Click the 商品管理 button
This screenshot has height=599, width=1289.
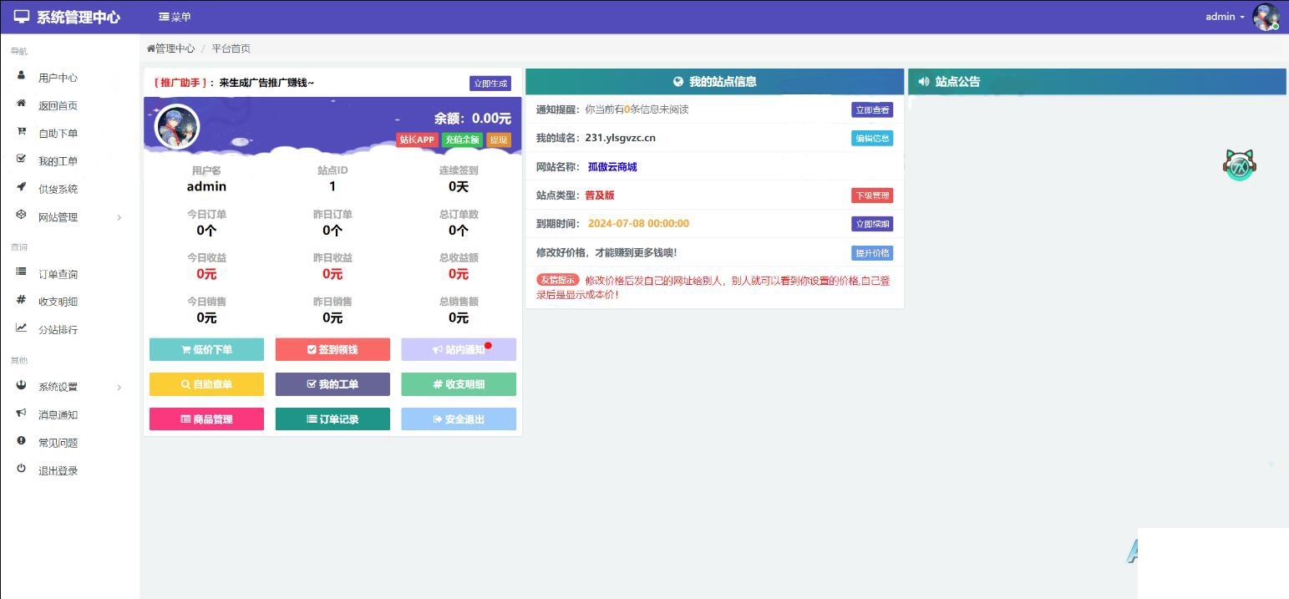[x=206, y=419]
